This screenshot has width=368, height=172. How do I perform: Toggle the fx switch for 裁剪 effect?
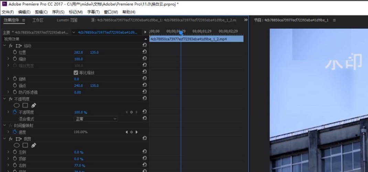click(11, 139)
